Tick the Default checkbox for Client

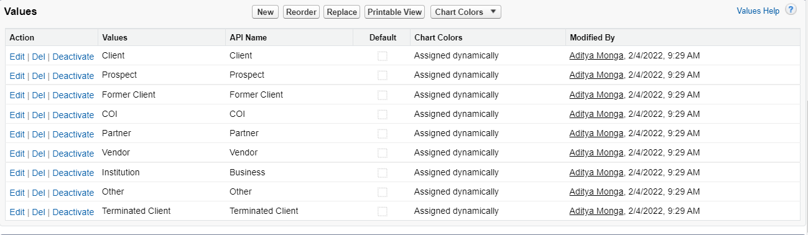383,56
